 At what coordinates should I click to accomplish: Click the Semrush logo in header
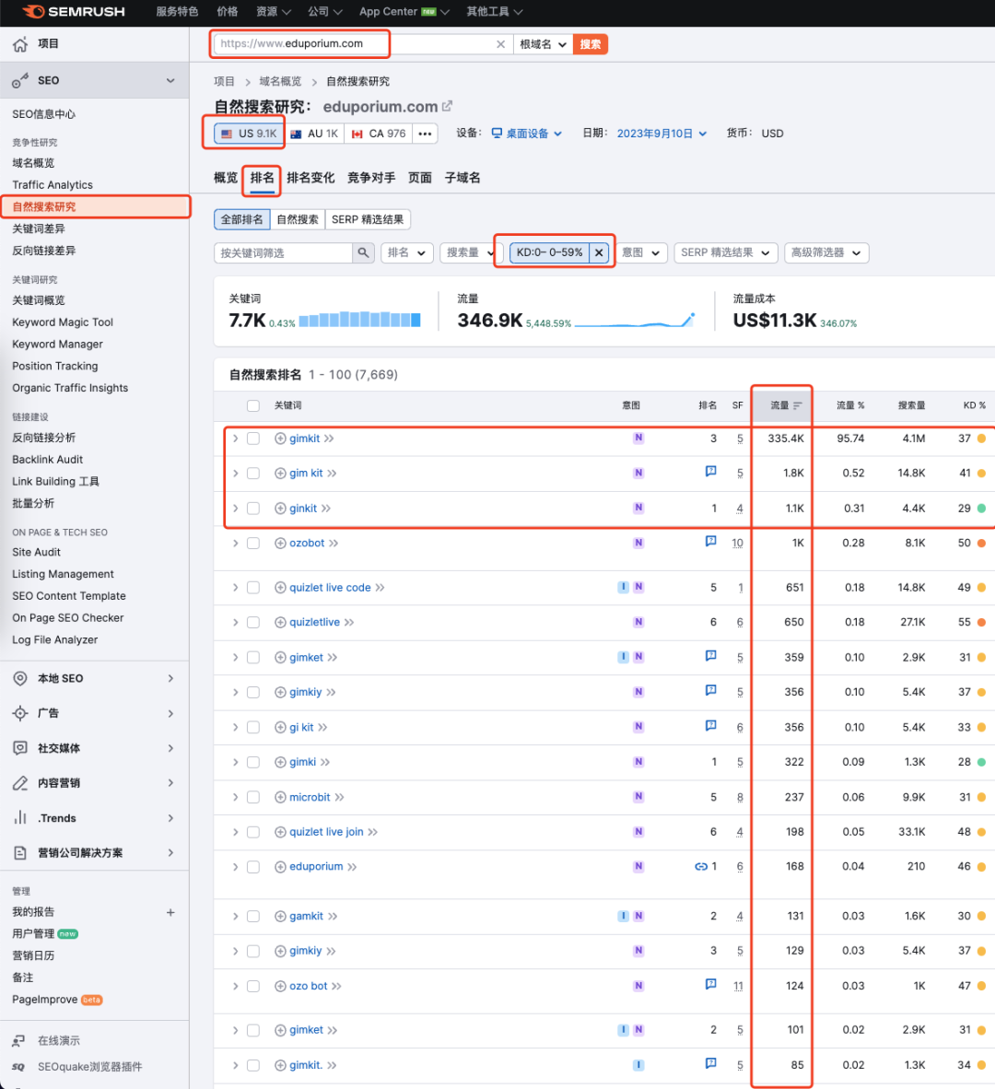click(x=74, y=12)
